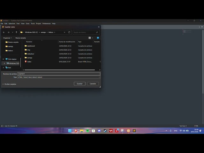Select the xampp folder in the file list
Viewport: 204px width, 153px height.
tap(28, 58)
